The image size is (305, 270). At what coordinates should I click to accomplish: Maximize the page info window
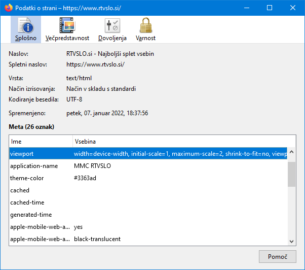270,8
